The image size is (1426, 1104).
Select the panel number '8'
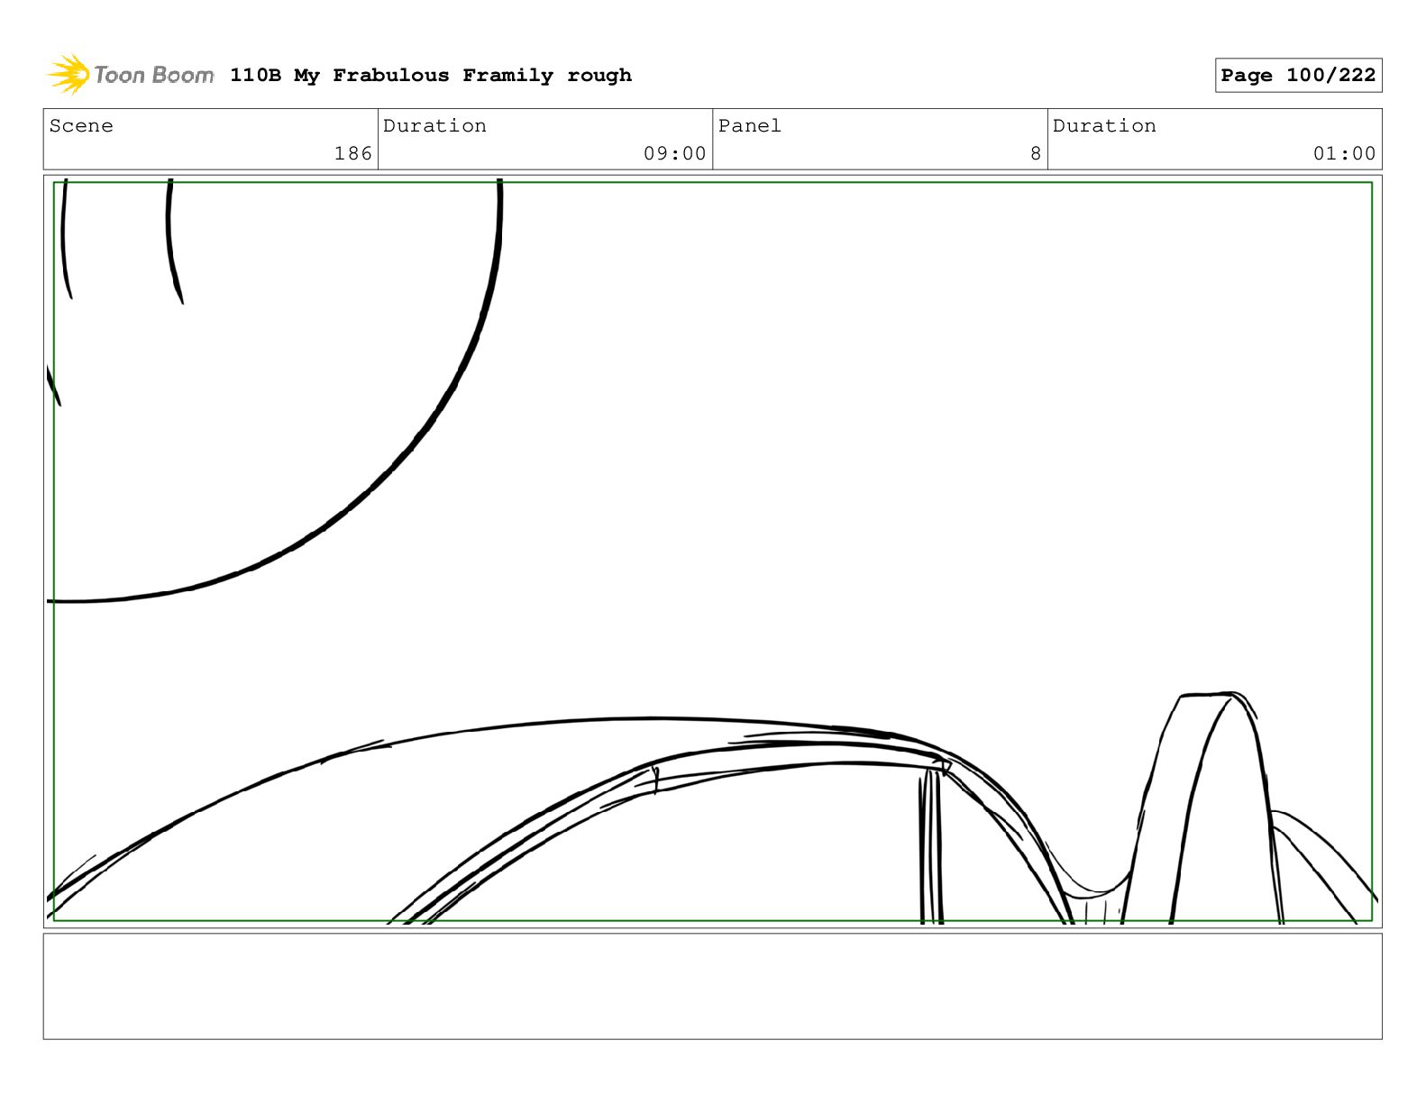click(x=1036, y=154)
